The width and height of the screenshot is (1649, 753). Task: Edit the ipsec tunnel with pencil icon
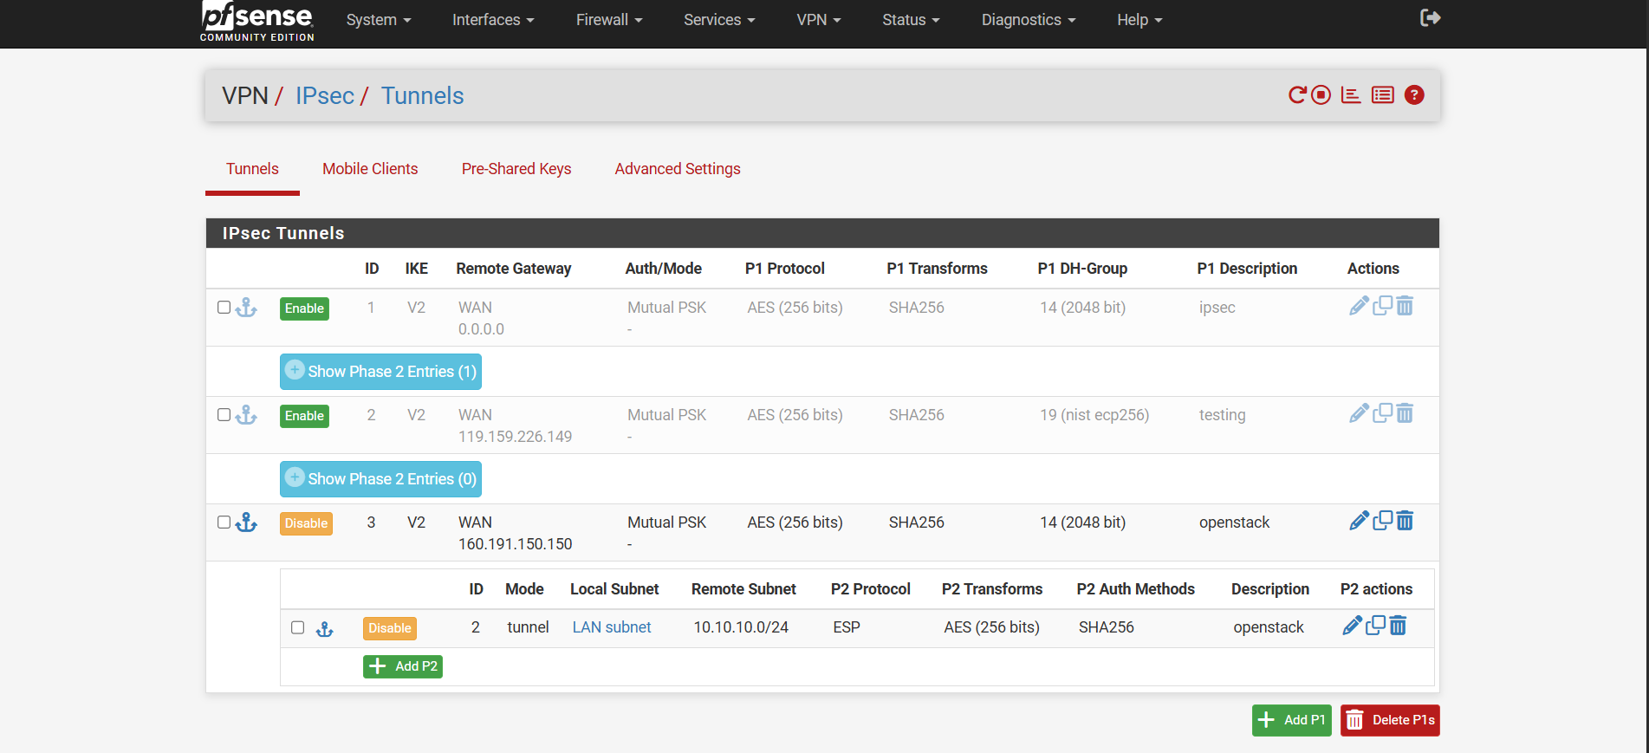point(1359,306)
